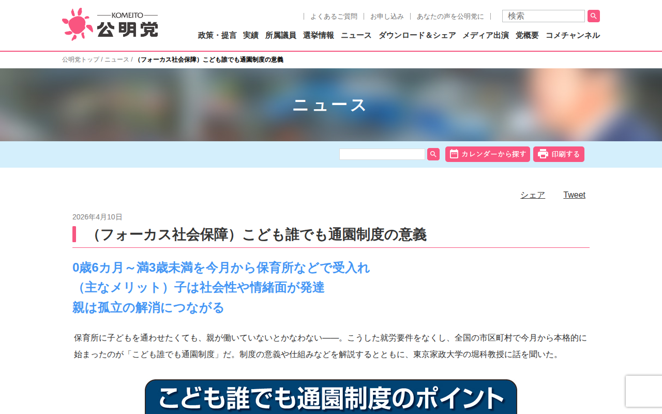Click the ニュース hero banner heading
Viewport: 662px width, 414px height.
click(330, 105)
